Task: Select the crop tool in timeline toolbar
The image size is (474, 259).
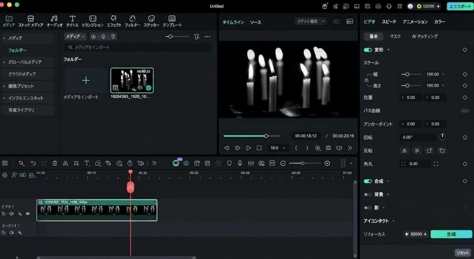Action: 76,163
